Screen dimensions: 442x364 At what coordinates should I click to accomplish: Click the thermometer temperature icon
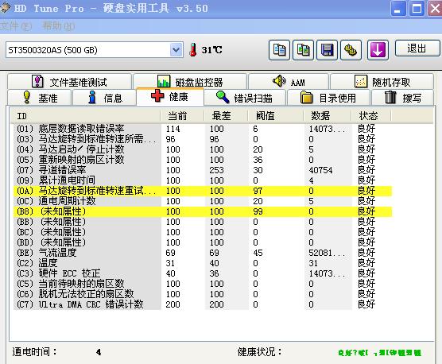pos(193,50)
